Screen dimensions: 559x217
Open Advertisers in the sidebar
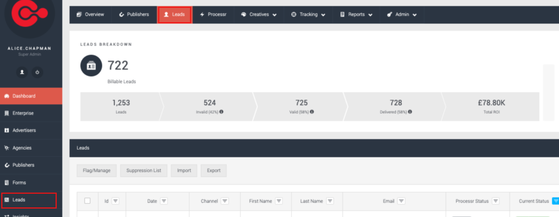pyautogui.click(x=31, y=130)
